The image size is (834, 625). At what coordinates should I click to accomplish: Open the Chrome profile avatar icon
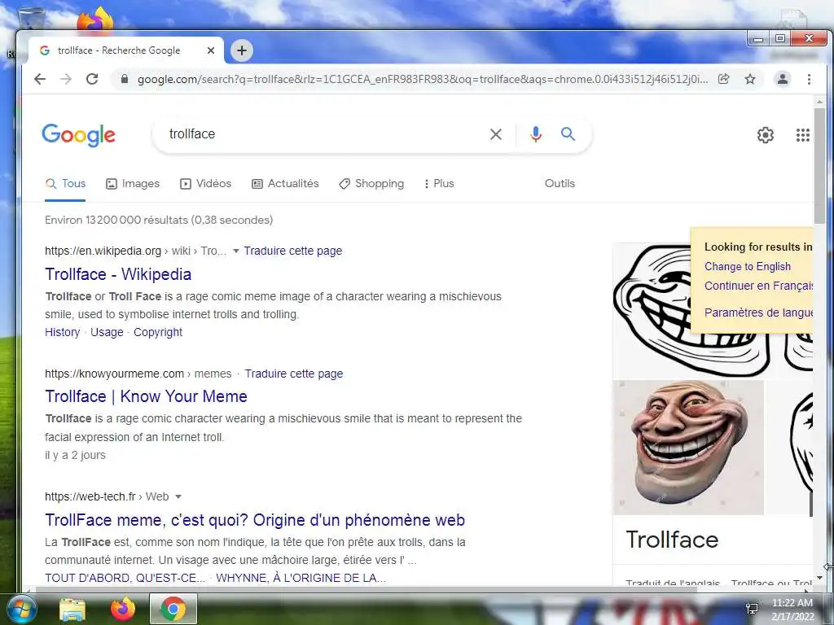coord(783,79)
